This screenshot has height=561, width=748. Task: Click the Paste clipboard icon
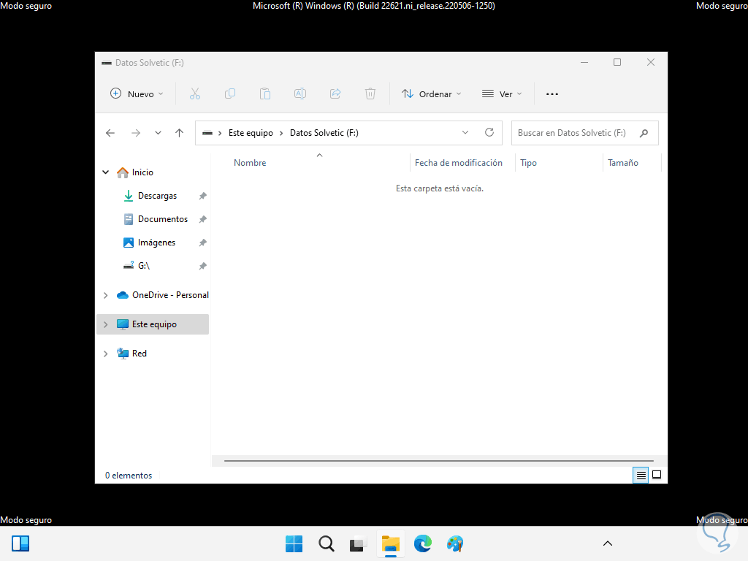tap(264, 94)
